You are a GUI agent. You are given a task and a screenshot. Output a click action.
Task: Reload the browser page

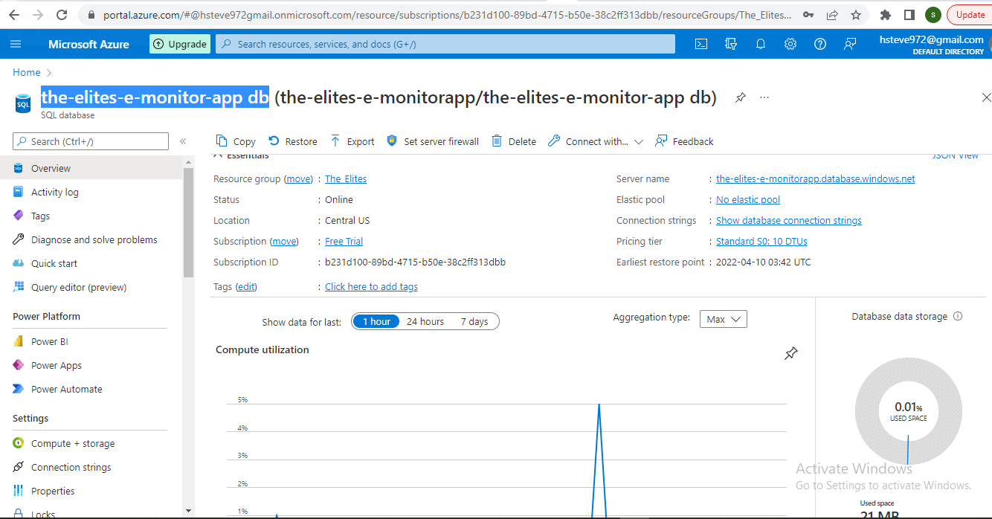click(62, 15)
